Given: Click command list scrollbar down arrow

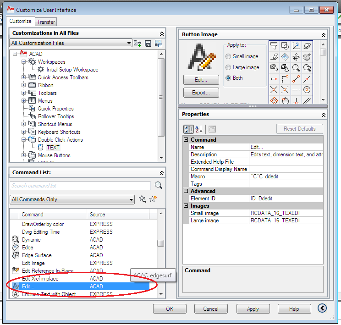Looking at the screenshot, I should click(x=161, y=294).
